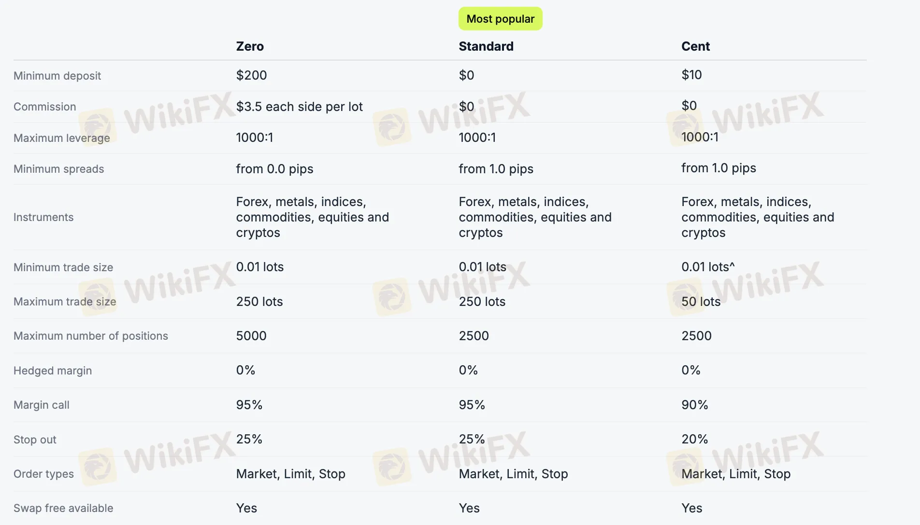Click the $3.5 each side per lot commission
The image size is (920, 525).
tap(299, 107)
